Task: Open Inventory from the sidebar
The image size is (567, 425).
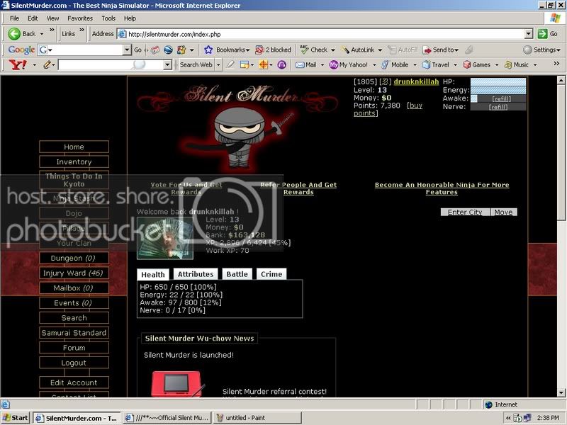Action: (74, 162)
